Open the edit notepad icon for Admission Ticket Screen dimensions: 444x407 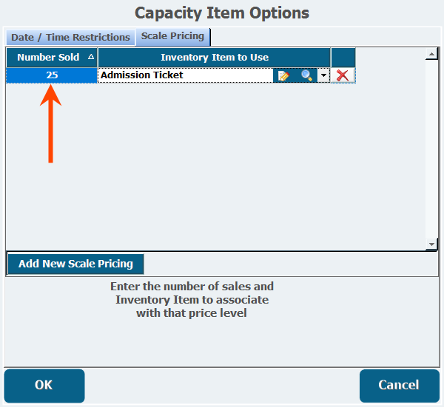(283, 76)
